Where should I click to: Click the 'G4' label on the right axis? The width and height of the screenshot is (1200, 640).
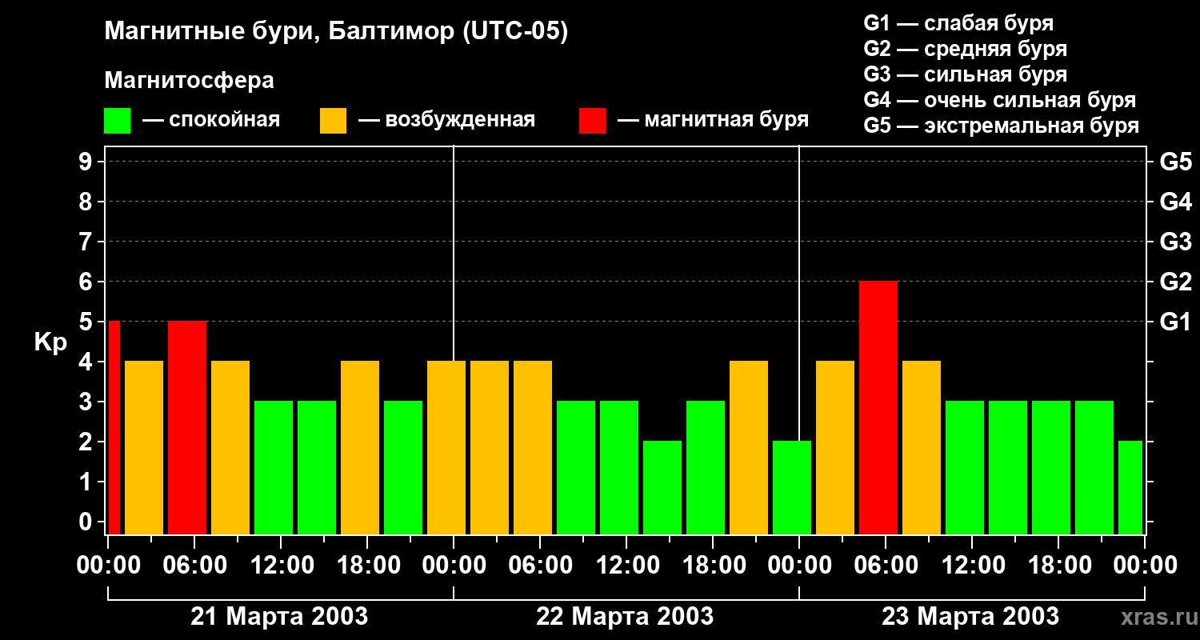(1175, 202)
